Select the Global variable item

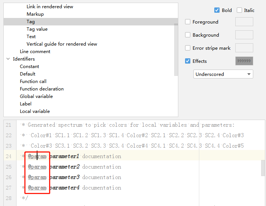tap(36, 96)
